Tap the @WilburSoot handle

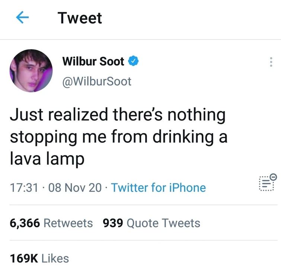(x=97, y=81)
